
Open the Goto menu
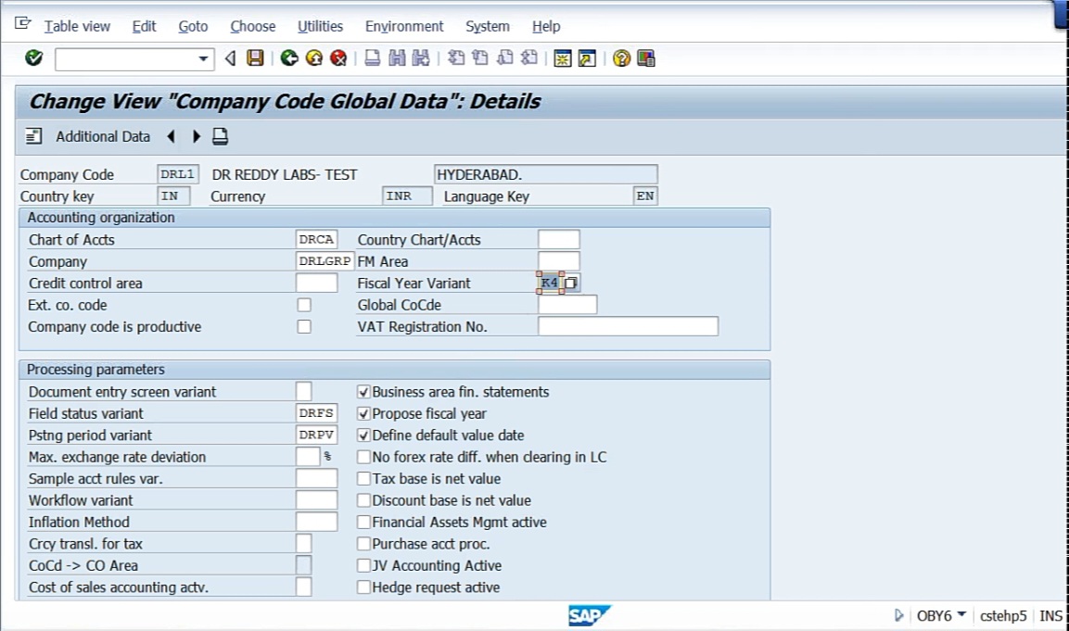pyautogui.click(x=193, y=26)
